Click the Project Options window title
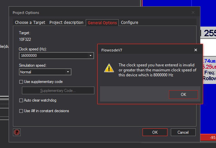The image size is (216, 148). tap(26, 13)
